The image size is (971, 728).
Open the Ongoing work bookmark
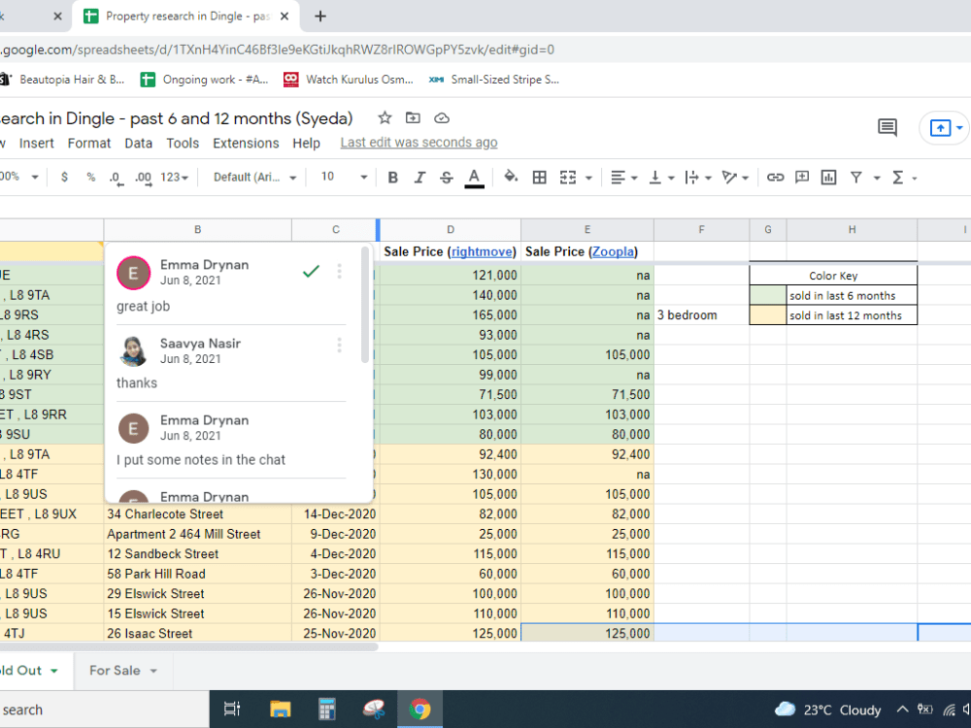[204, 80]
